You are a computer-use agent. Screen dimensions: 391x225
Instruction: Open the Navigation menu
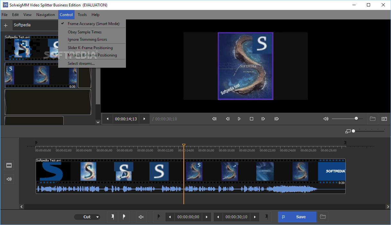(46, 15)
